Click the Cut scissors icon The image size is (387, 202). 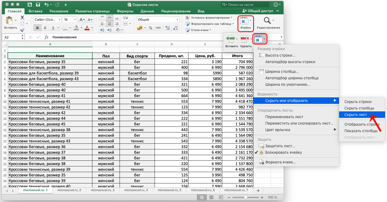[22, 18]
